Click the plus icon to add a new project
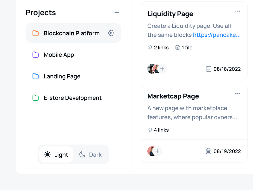The width and height of the screenshot is (253, 190). pyautogui.click(x=117, y=12)
